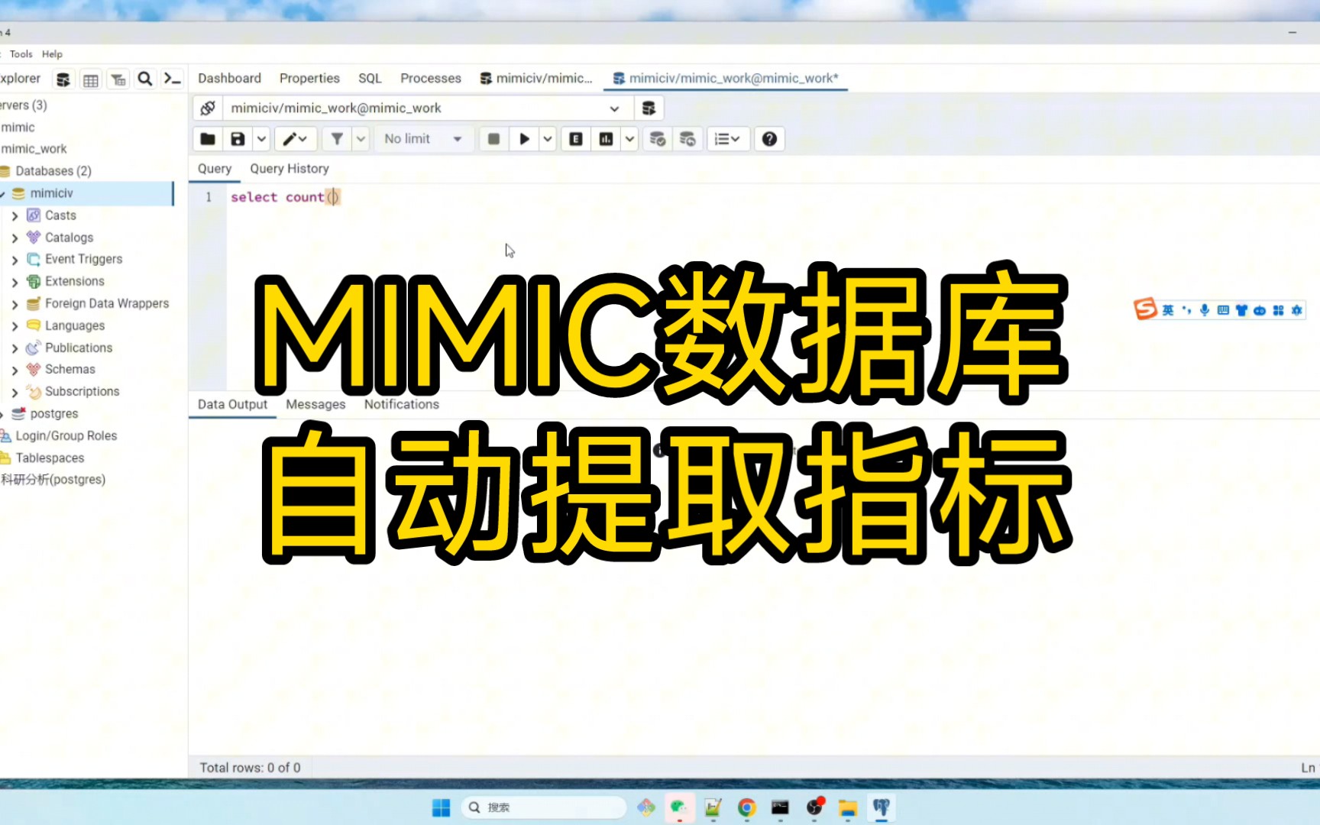This screenshot has height=825, width=1320.
Task: Click the new query tool database icon
Action: click(649, 108)
